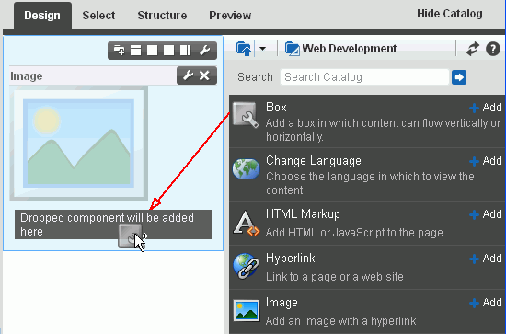Select the Change Language entry title
The height and width of the screenshot is (334, 506).
[314, 161]
